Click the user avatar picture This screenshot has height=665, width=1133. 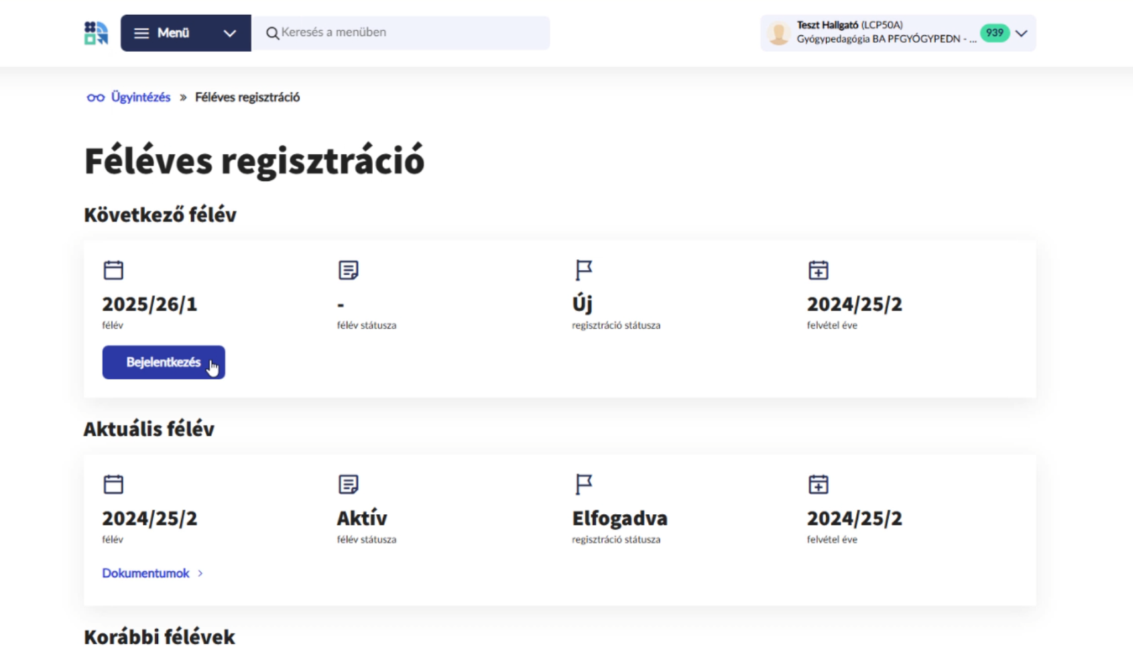pos(778,33)
